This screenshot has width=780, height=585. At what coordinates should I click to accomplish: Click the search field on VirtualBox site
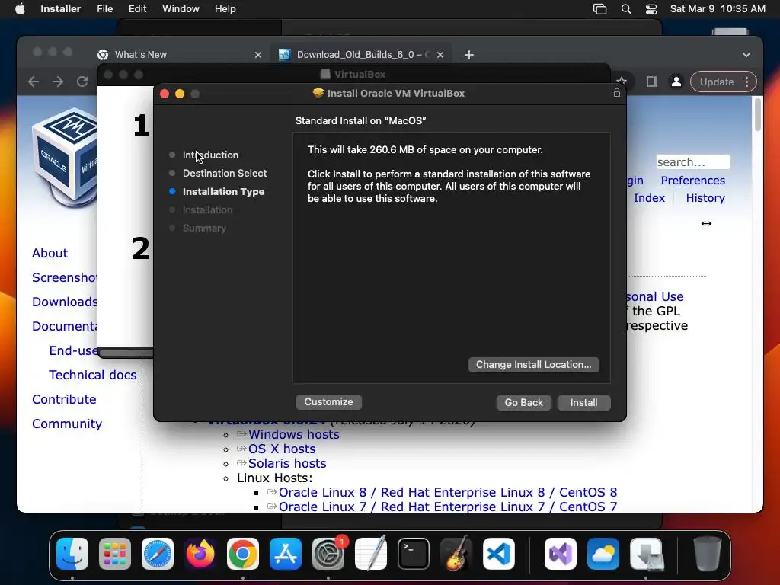[693, 162]
